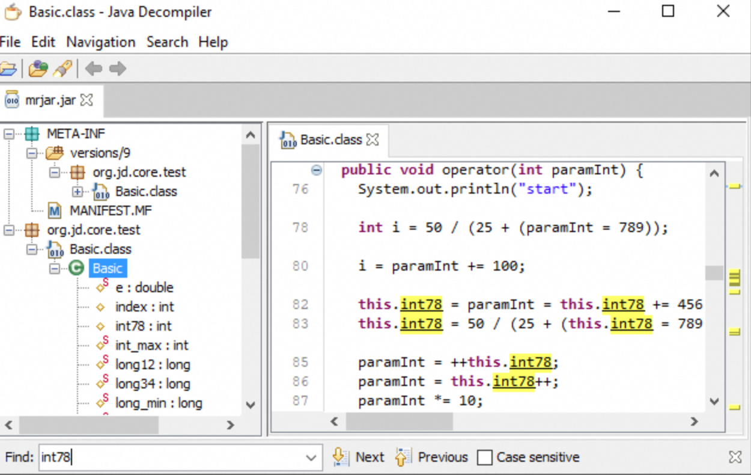Click the Search pencil toolbar icon
Image resolution: width=751 pixels, height=475 pixels.
[63, 69]
